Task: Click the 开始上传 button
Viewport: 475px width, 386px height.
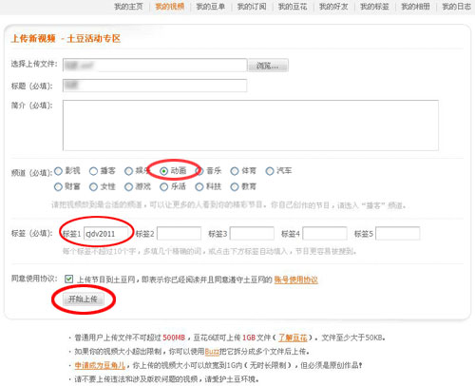Action: coord(84,299)
